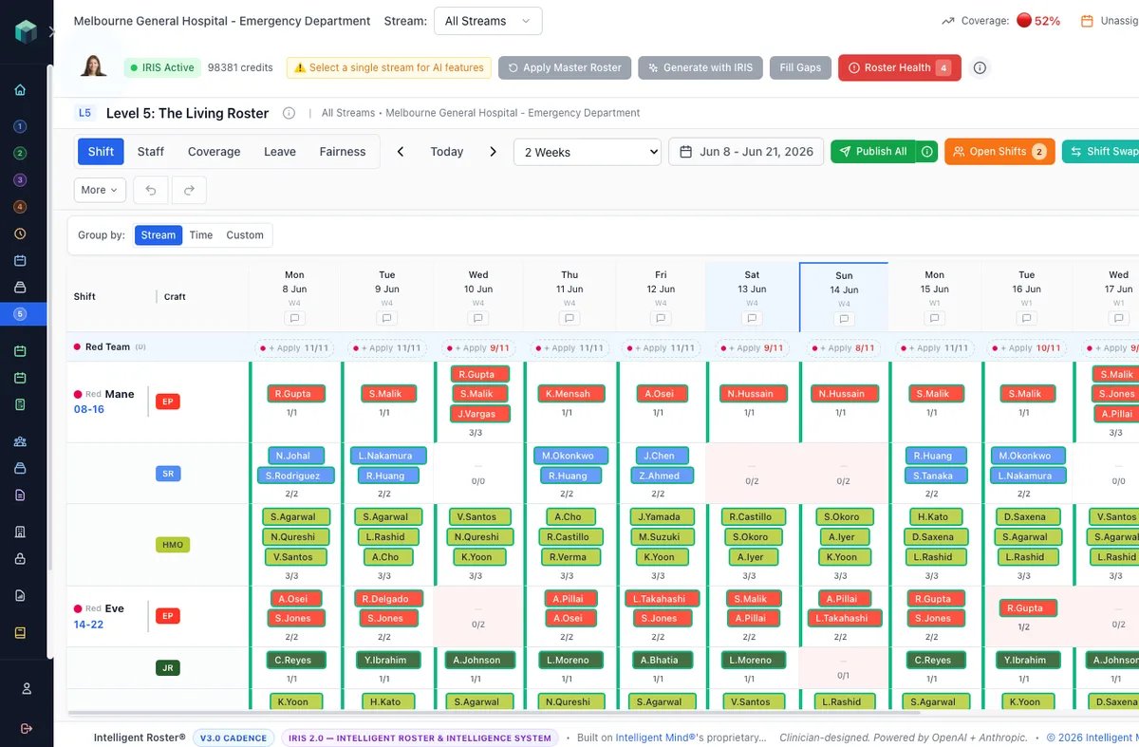Click the logout icon in sidebar

(x=27, y=728)
